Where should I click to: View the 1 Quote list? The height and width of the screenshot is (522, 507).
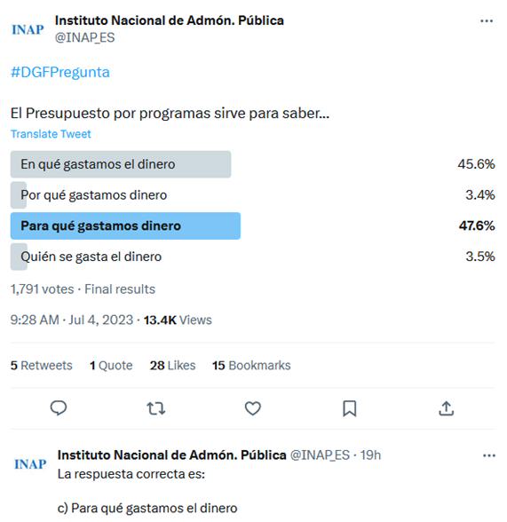[x=111, y=366]
